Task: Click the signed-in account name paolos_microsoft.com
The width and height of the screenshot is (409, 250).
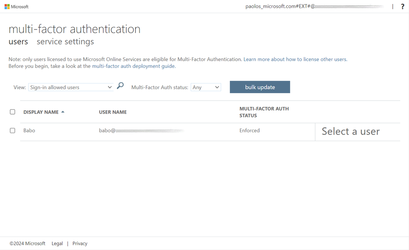Action: tap(314, 6)
